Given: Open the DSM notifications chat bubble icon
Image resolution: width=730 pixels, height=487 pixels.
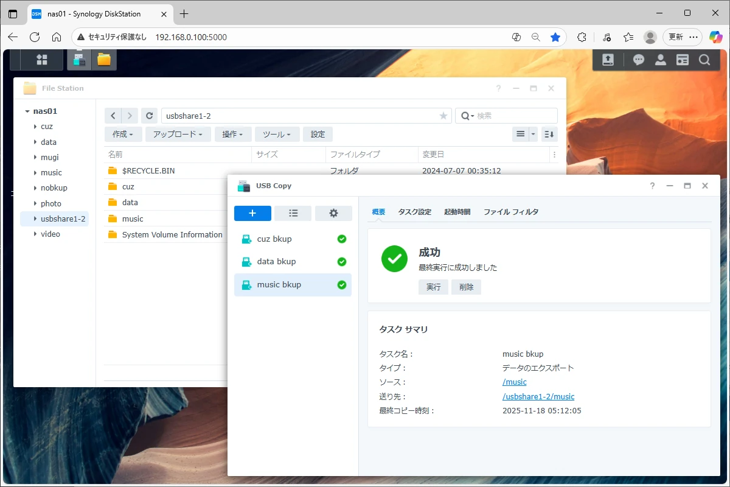Looking at the screenshot, I should tap(638, 60).
